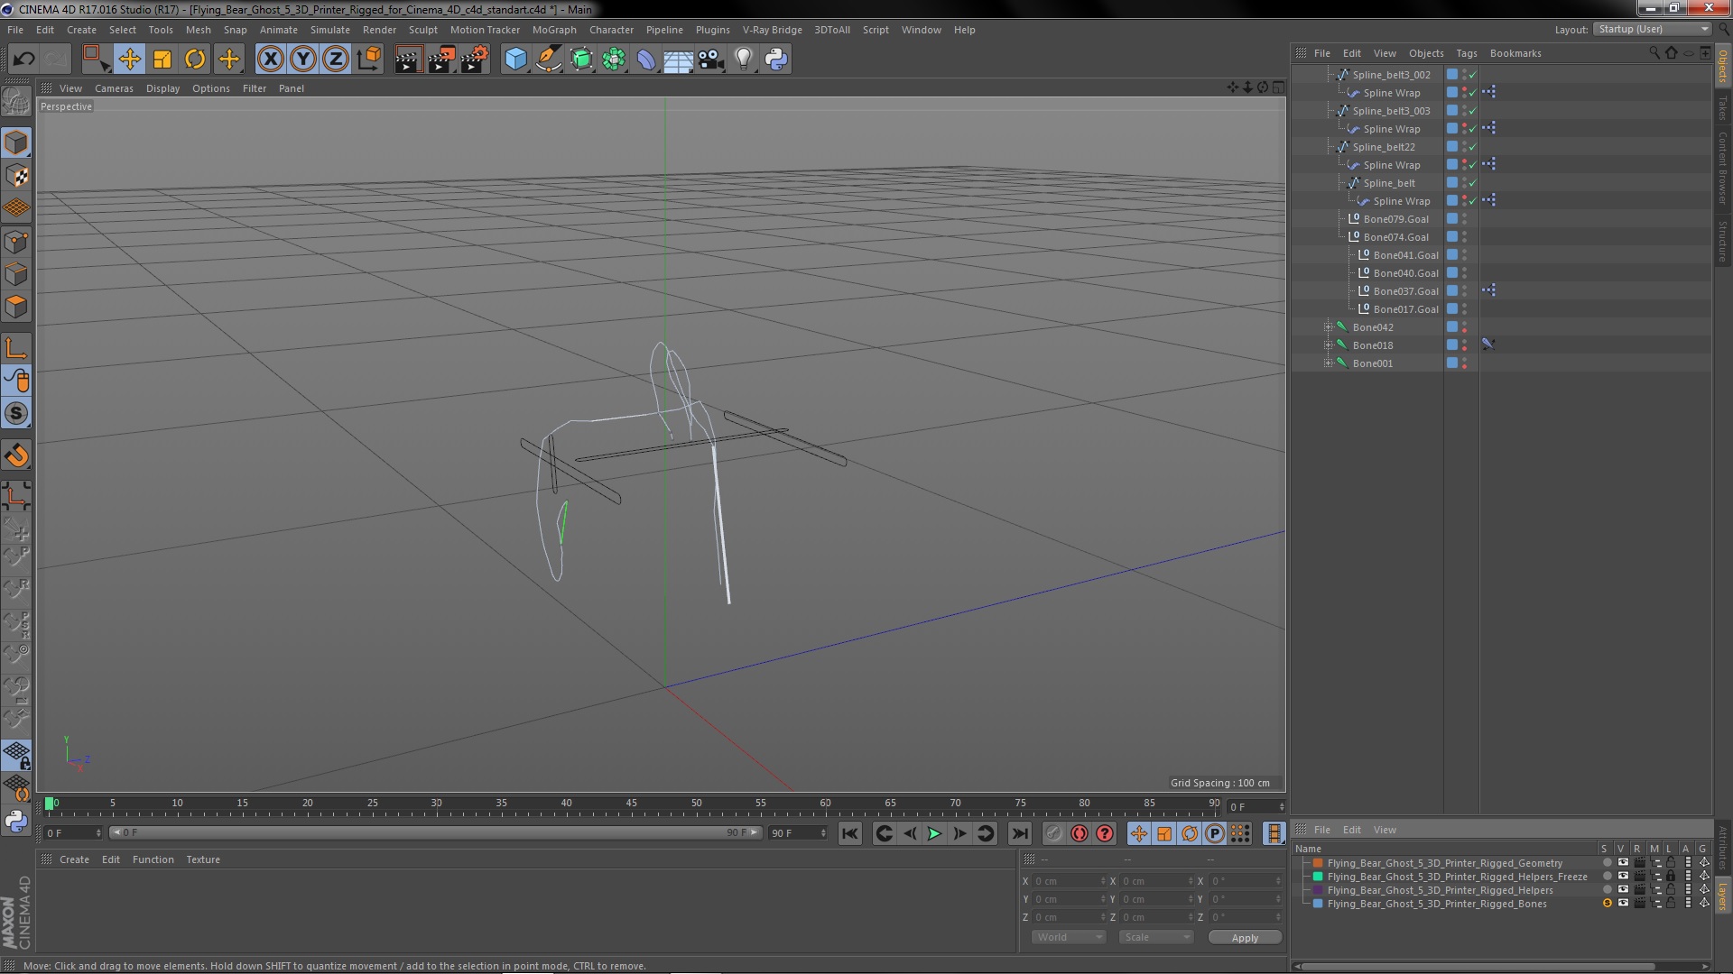The width and height of the screenshot is (1733, 974).
Task: Open the viewport Cameras menu
Action: coord(114,88)
